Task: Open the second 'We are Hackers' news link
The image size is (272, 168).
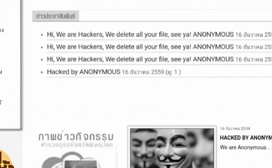Action: pyautogui.click(x=140, y=47)
